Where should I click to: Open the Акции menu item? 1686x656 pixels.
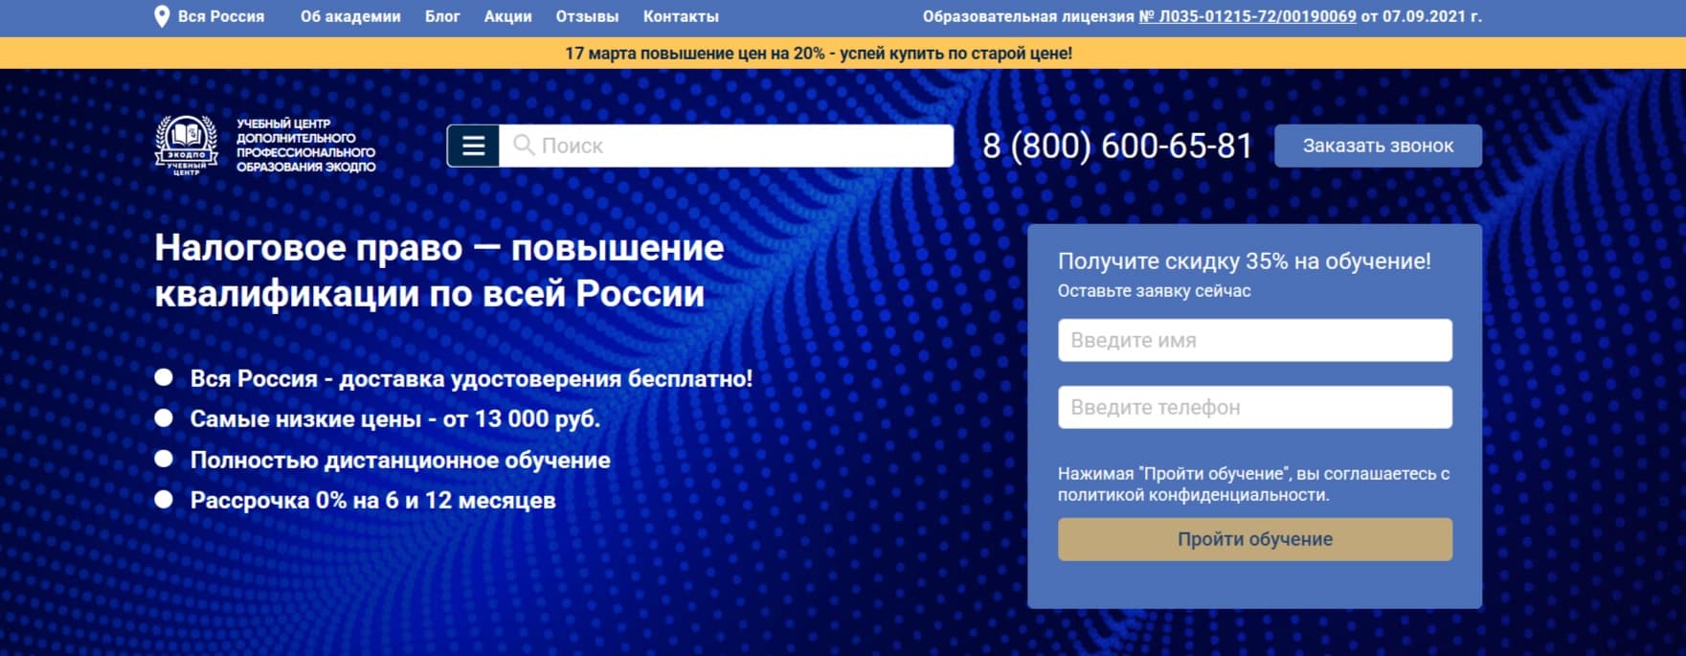tap(507, 16)
